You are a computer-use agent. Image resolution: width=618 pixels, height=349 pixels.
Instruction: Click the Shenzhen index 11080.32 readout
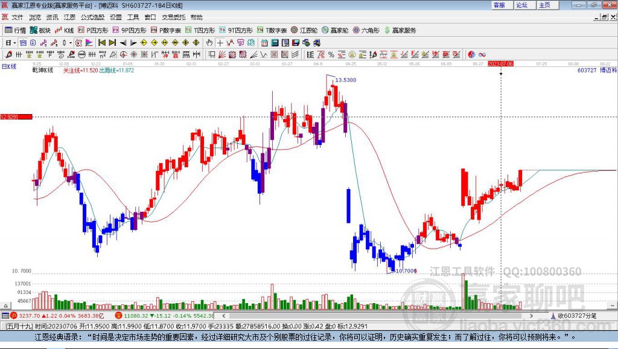(164, 316)
